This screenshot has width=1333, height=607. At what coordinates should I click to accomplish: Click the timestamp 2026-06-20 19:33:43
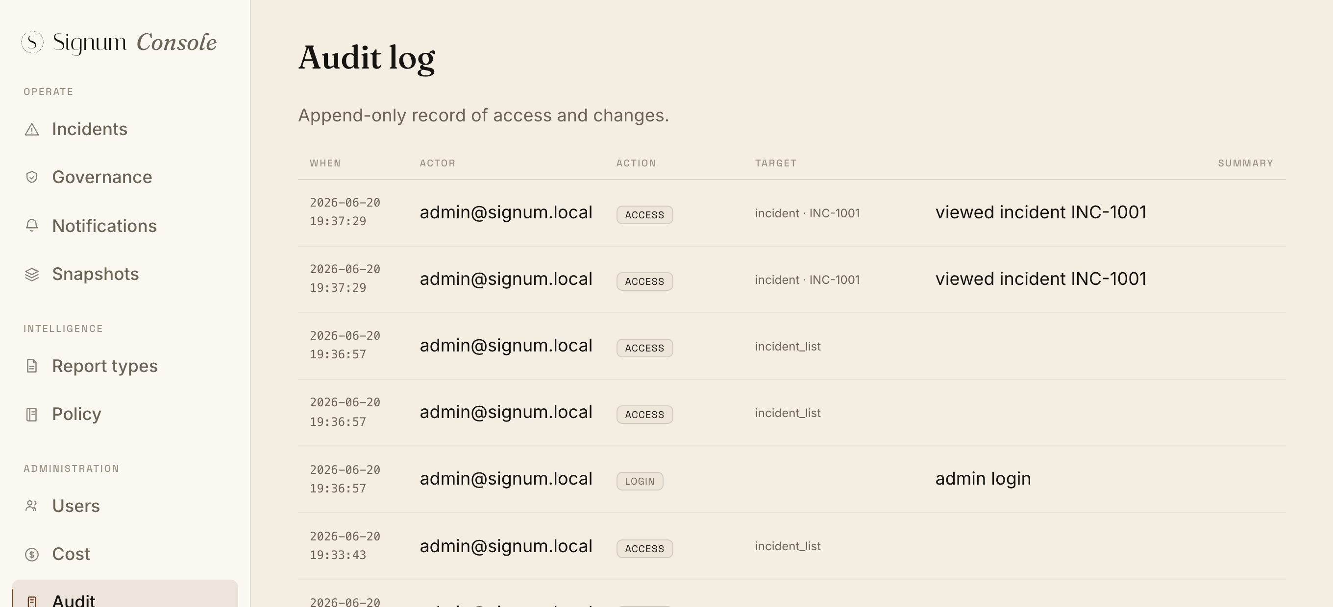[345, 546]
